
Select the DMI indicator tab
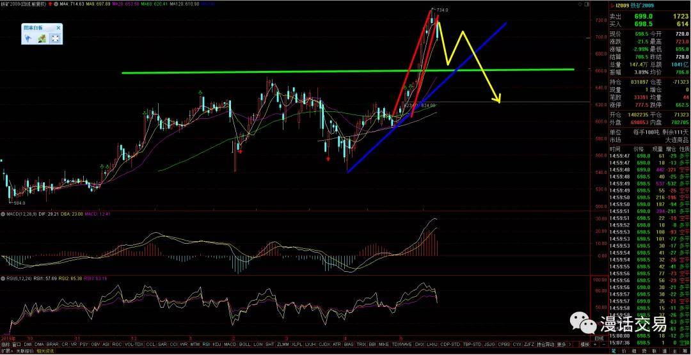28,344
